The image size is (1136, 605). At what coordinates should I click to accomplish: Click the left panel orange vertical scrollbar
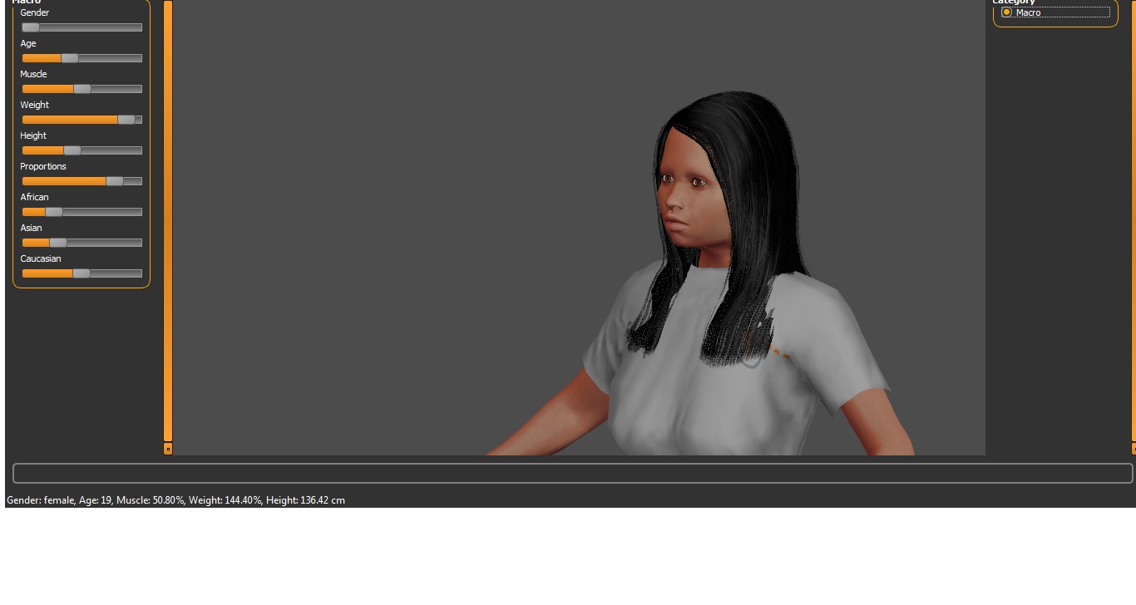pyautogui.click(x=168, y=221)
